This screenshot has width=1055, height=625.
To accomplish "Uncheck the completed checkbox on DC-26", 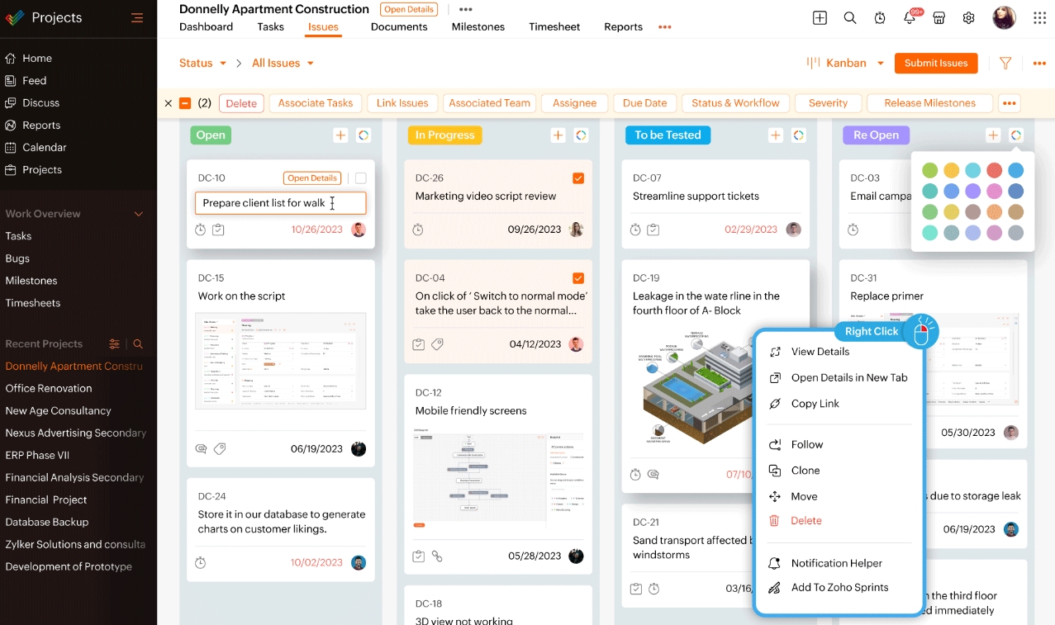I will (577, 178).
